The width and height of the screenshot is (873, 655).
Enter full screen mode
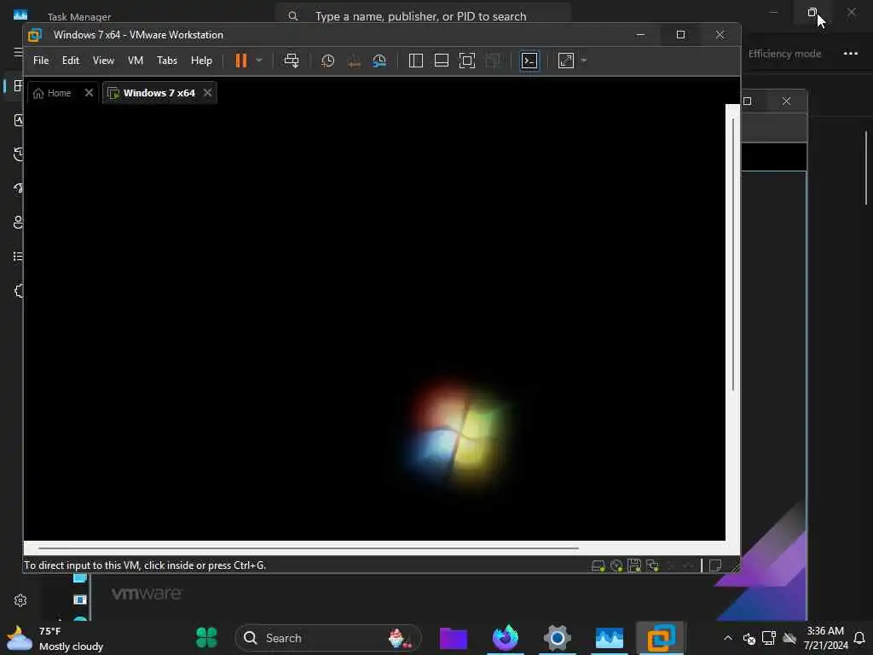[467, 61]
